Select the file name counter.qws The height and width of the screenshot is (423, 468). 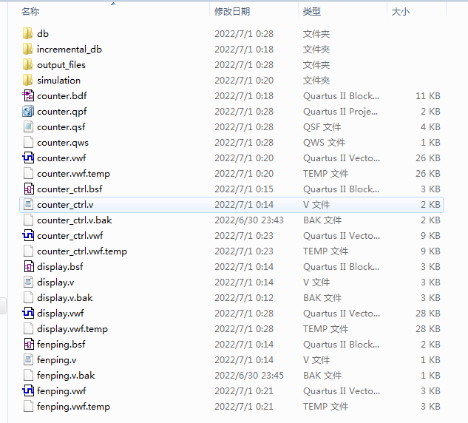click(63, 143)
